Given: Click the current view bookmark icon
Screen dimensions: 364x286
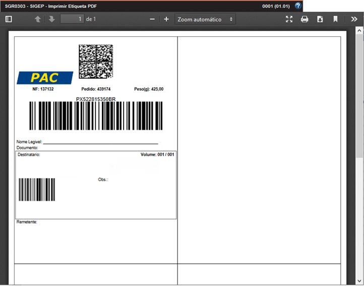Looking at the screenshot, I should click(335, 19).
